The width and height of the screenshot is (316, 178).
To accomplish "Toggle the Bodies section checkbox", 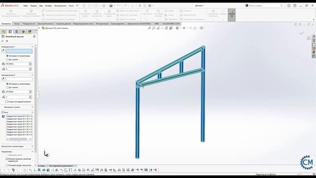I will click(2, 112).
